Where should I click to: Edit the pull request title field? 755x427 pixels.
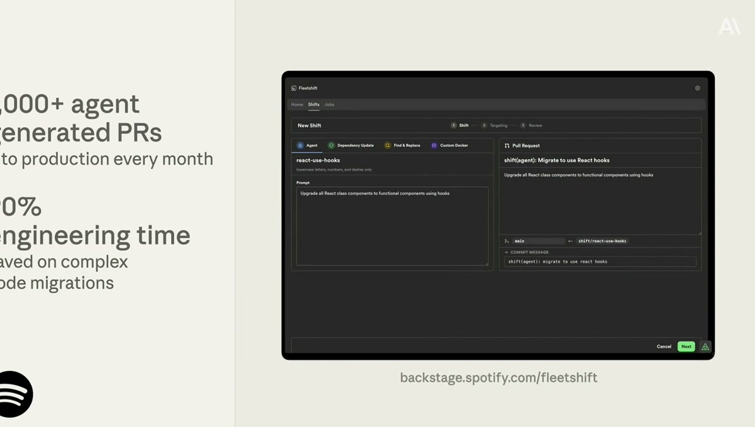(600, 160)
